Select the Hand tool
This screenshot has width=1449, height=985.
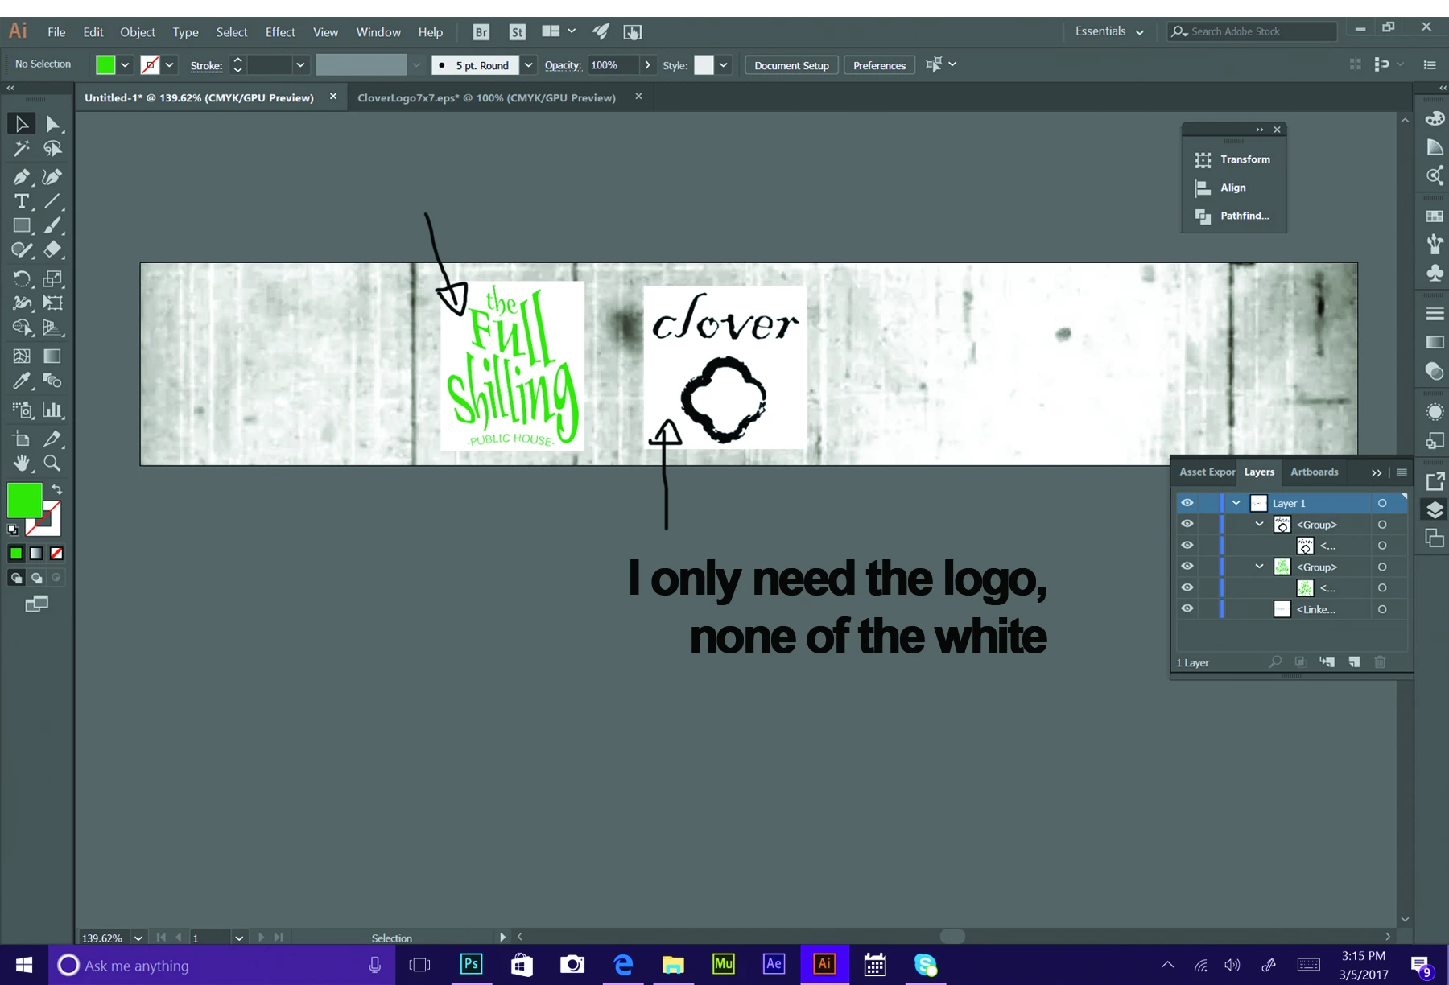pos(22,463)
